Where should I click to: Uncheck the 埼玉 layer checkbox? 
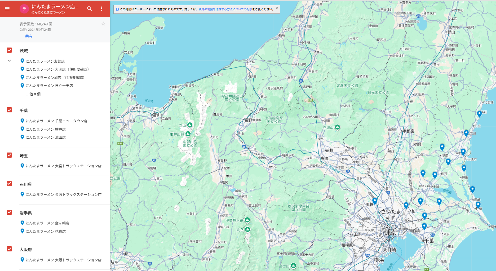(9, 155)
